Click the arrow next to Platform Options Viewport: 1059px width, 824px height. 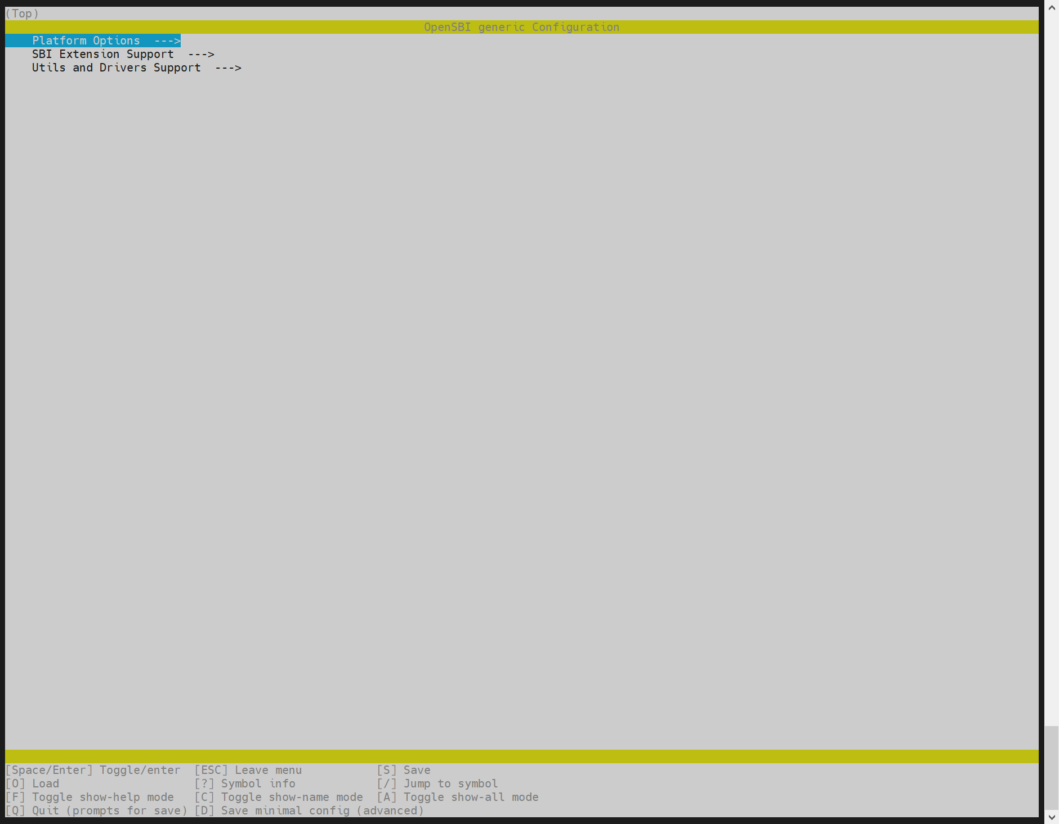click(167, 41)
